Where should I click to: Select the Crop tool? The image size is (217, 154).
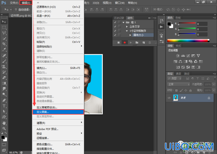click(4, 44)
